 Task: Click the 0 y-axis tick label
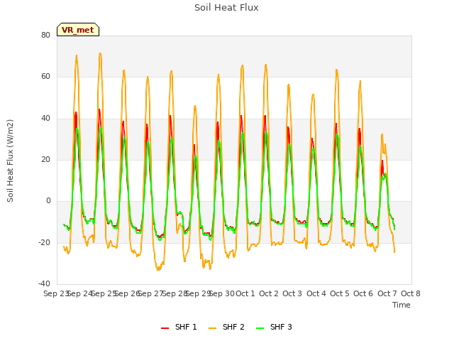tap(48, 200)
